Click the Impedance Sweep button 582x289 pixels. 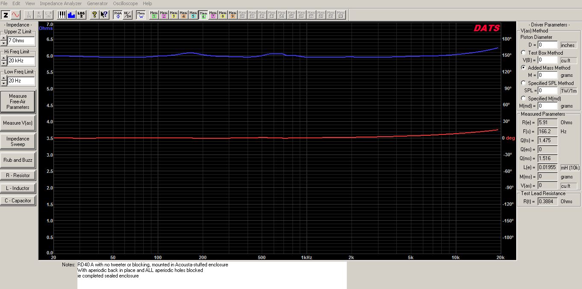[x=18, y=141]
